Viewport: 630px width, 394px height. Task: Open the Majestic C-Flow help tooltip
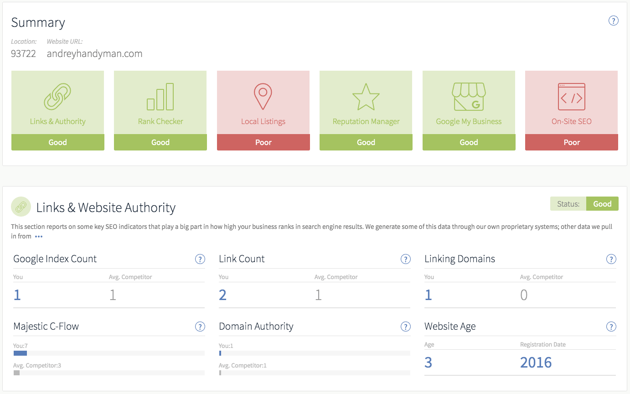pos(200,327)
